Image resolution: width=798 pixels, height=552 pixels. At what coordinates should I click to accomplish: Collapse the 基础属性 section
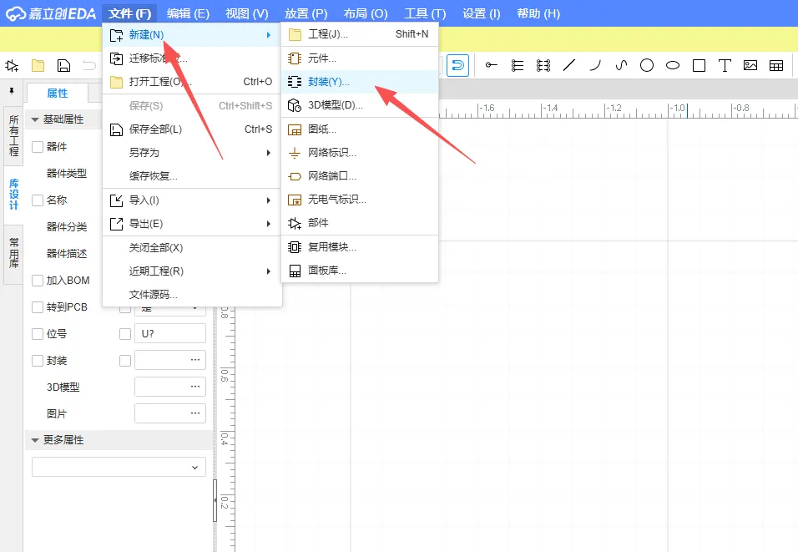click(x=35, y=119)
